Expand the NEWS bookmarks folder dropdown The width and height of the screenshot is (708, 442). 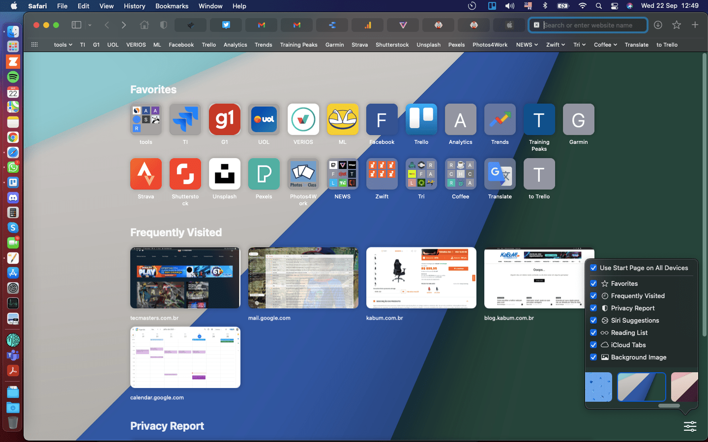pos(527,45)
